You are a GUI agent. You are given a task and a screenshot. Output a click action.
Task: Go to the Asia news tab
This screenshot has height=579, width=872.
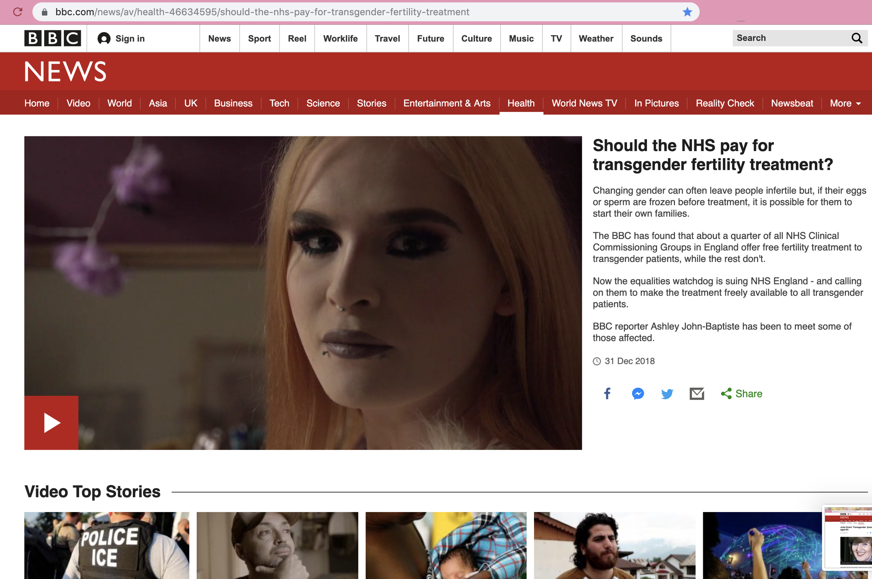pos(158,103)
